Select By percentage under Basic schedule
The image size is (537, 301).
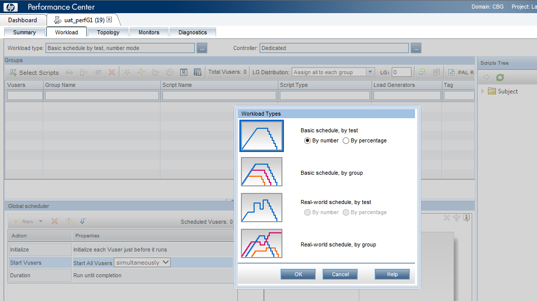click(x=346, y=140)
